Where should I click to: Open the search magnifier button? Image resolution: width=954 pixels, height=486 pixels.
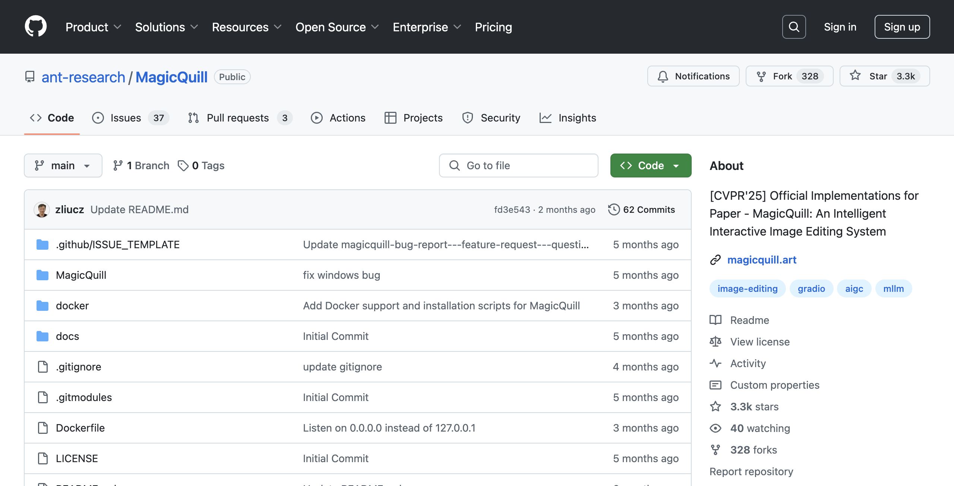(794, 27)
